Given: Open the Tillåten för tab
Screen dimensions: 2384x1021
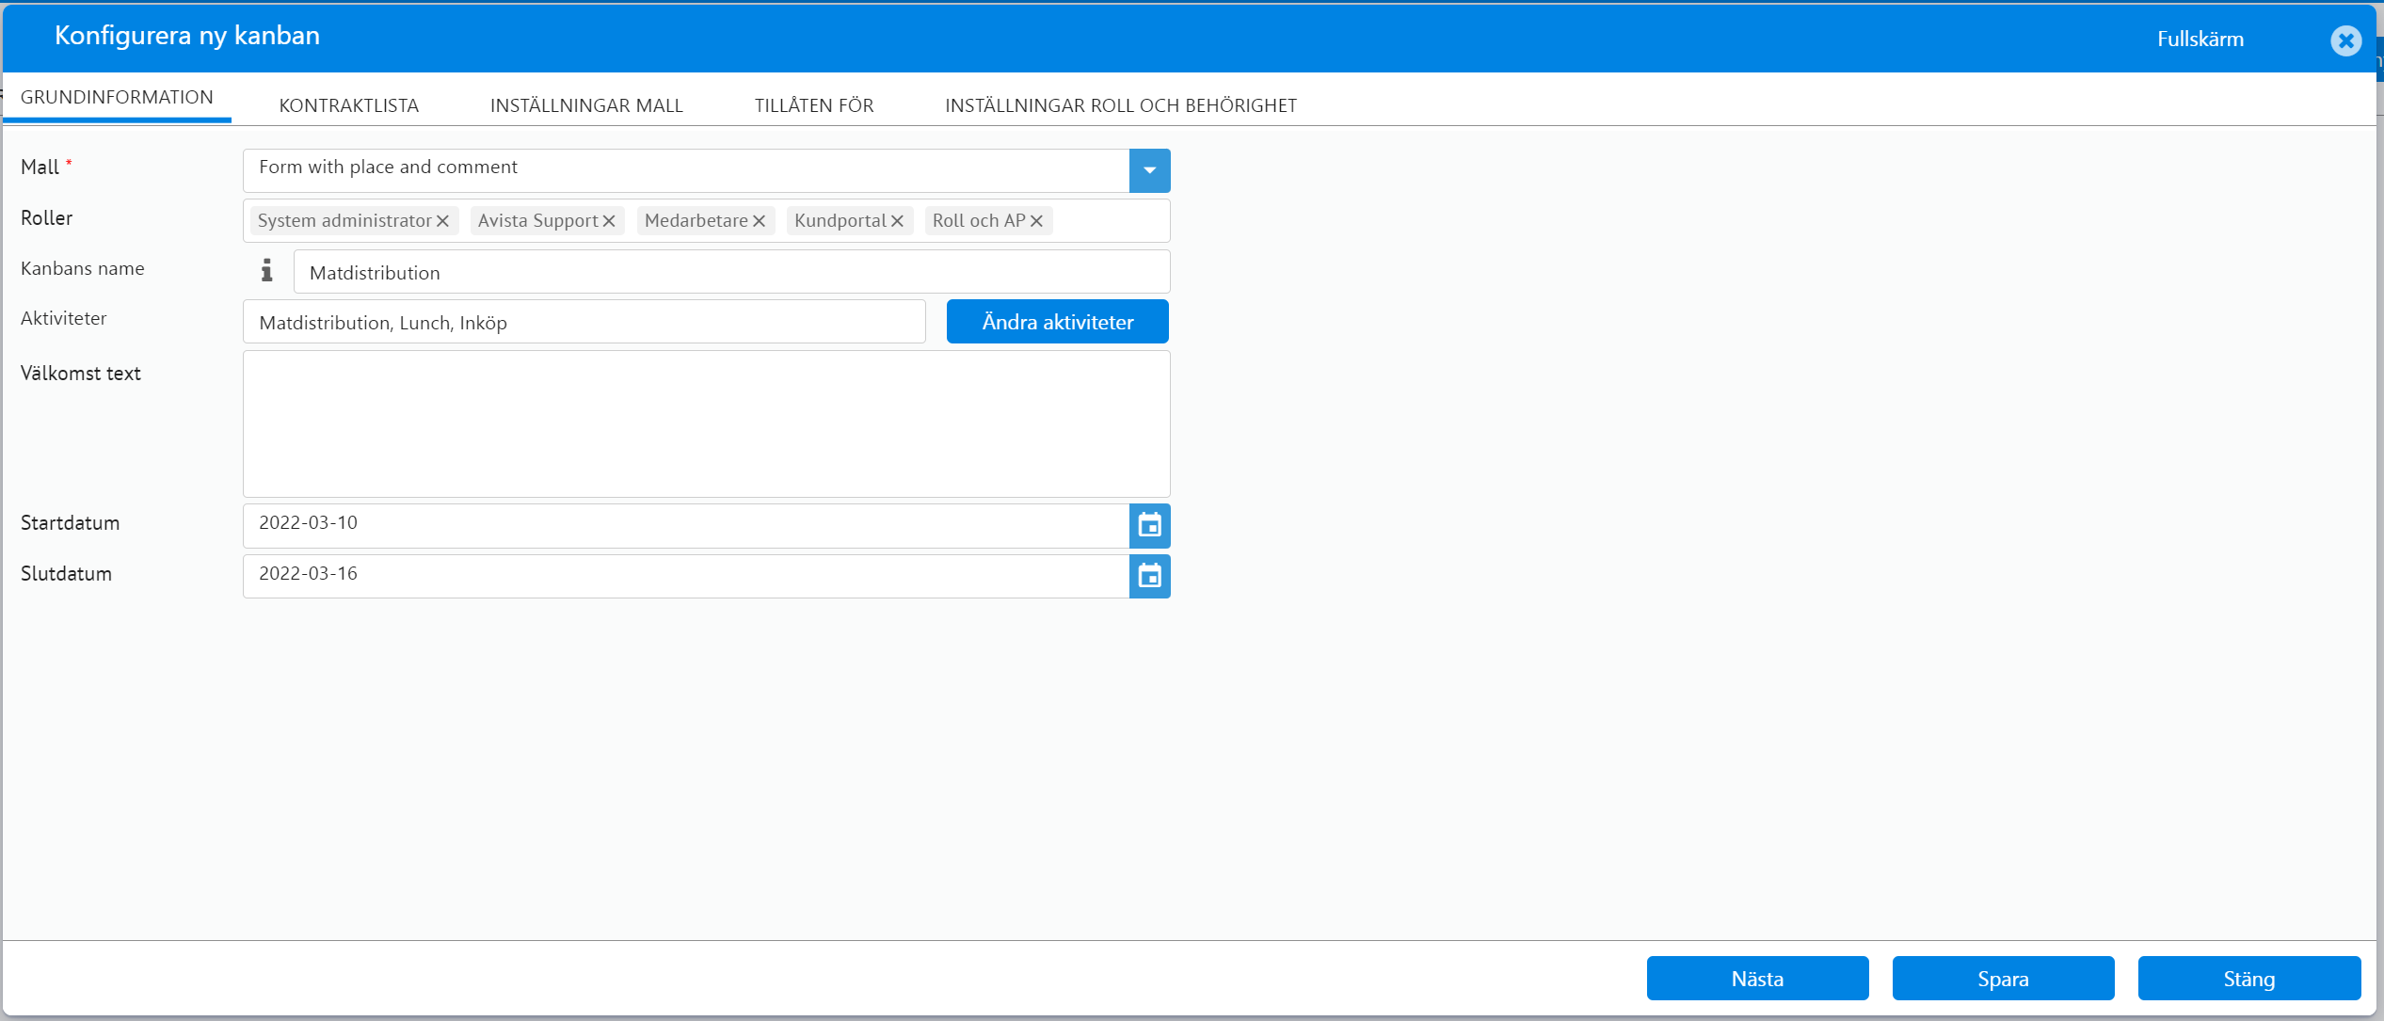Looking at the screenshot, I should point(814,105).
